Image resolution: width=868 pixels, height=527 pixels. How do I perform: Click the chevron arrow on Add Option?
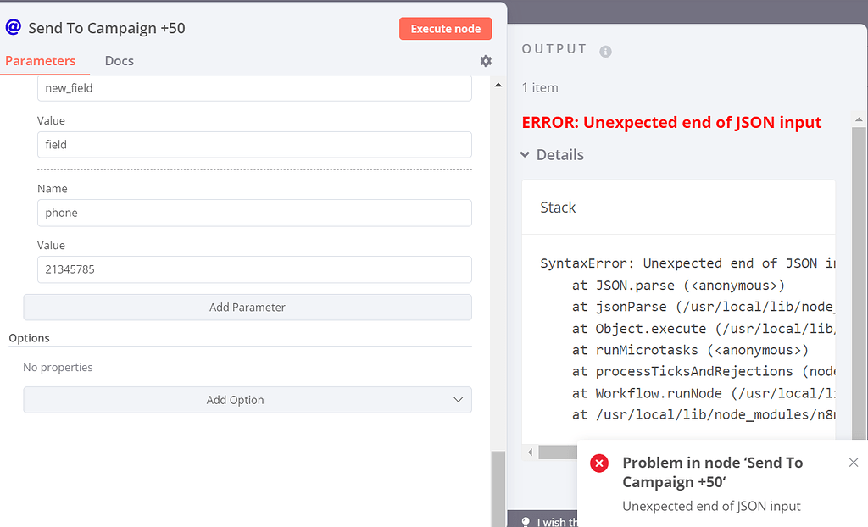[x=459, y=400]
